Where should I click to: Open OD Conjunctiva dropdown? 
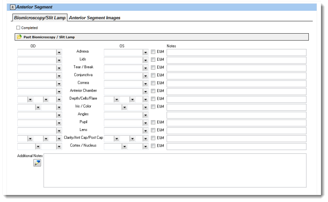pyautogui.click(x=59, y=76)
